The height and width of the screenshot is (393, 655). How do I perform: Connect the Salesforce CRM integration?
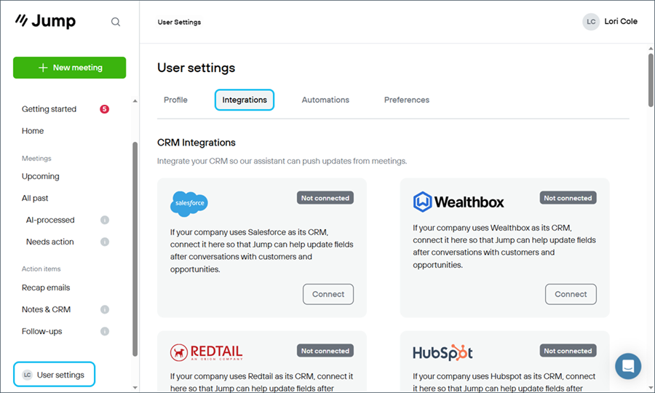click(x=328, y=294)
